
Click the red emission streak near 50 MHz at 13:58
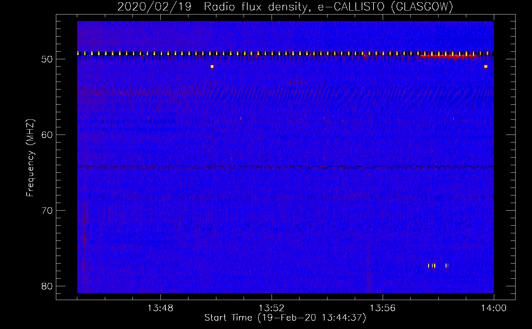[x=448, y=56]
